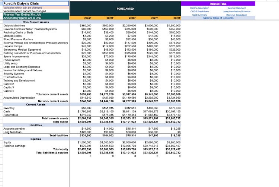279x187 pixels.
Task: Click Accumulated Depreciation 2027F $2,292,980
Action: [151, 98]
